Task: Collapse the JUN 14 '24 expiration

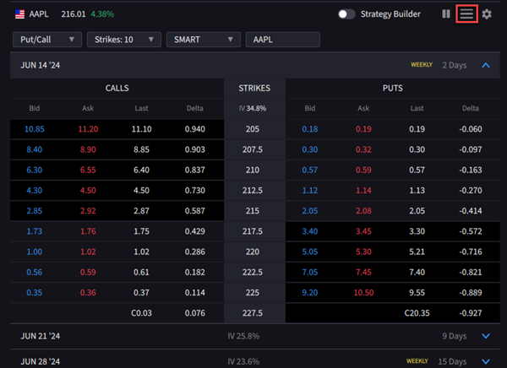Action: click(486, 65)
